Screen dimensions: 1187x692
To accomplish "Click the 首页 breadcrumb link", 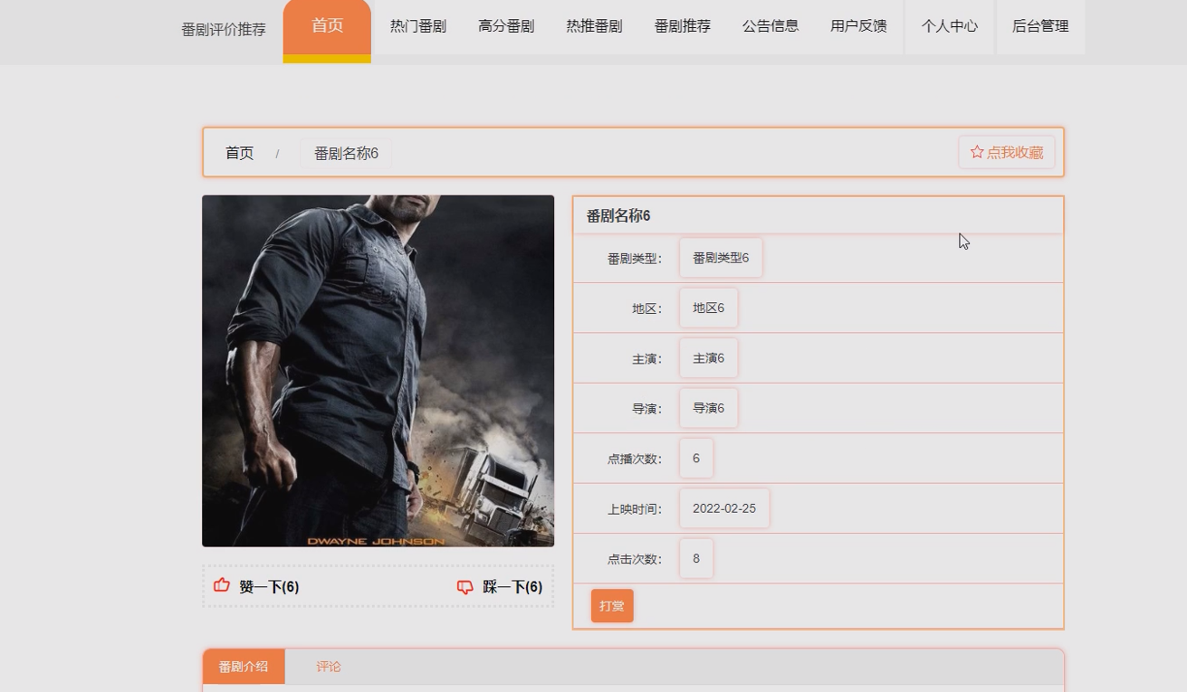I will [x=239, y=153].
